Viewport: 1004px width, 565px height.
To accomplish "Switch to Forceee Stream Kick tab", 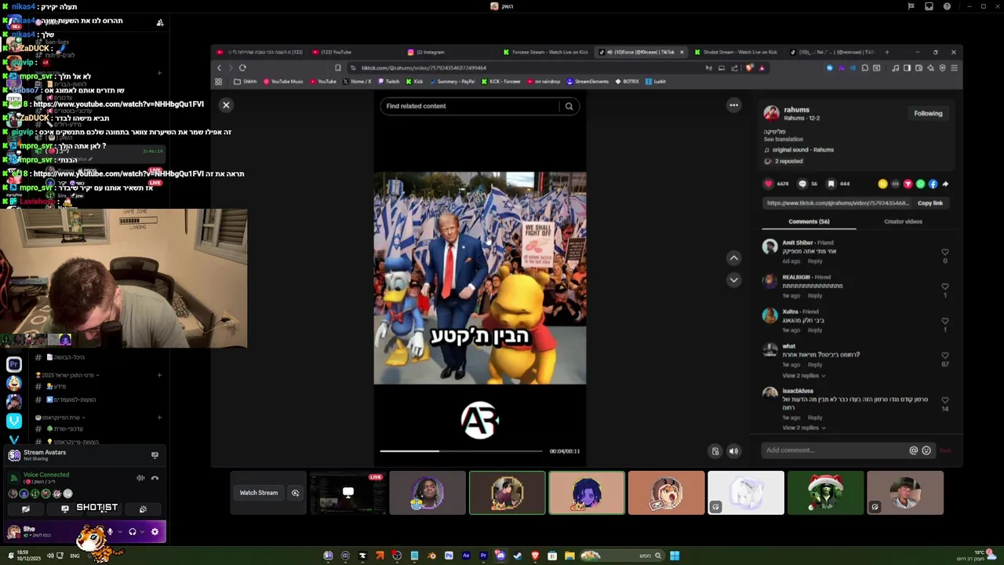I will (546, 52).
